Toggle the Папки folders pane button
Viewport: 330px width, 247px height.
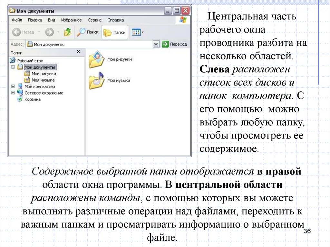(x=115, y=32)
